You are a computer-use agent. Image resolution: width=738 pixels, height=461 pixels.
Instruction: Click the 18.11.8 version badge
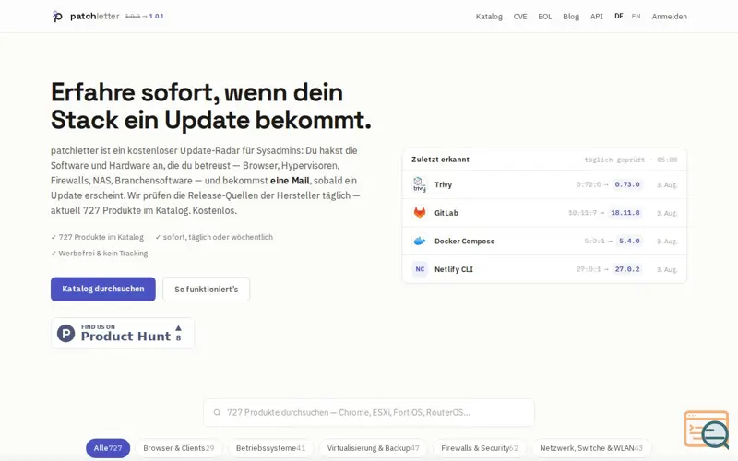[625, 213]
